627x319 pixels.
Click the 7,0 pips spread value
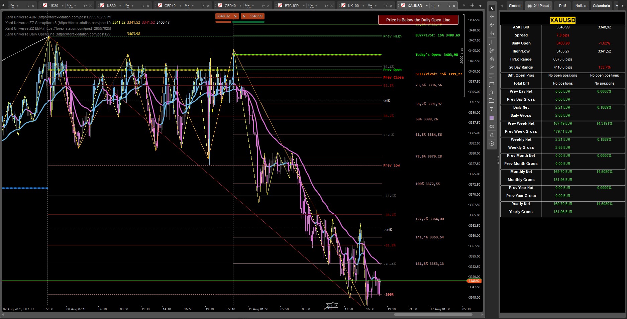pos(563,35)
